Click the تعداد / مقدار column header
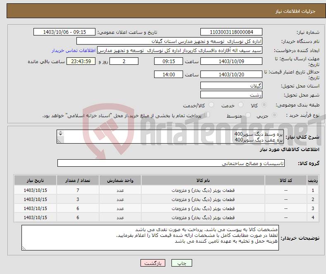The image size is (326, 274). pyautogui.click(x=78, y=180)
